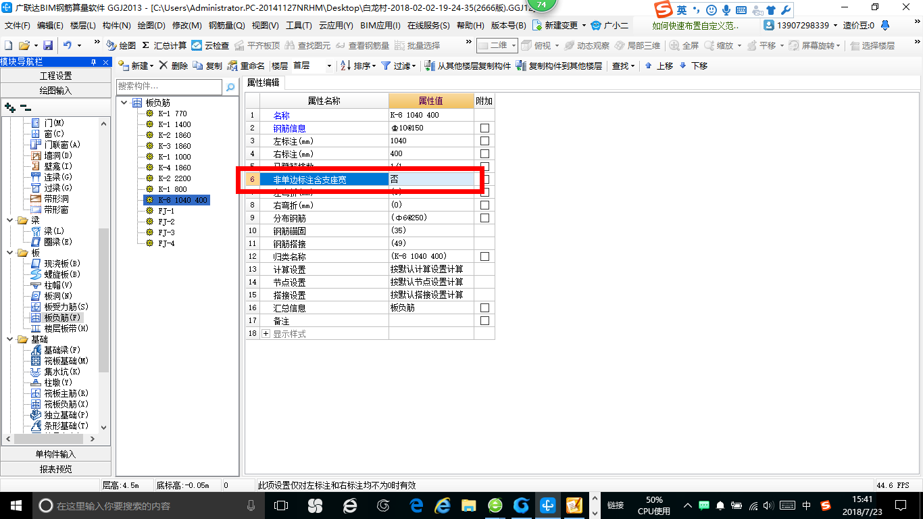Click the component search magnifier icon

pyautogui.click(x=230, y=87)
